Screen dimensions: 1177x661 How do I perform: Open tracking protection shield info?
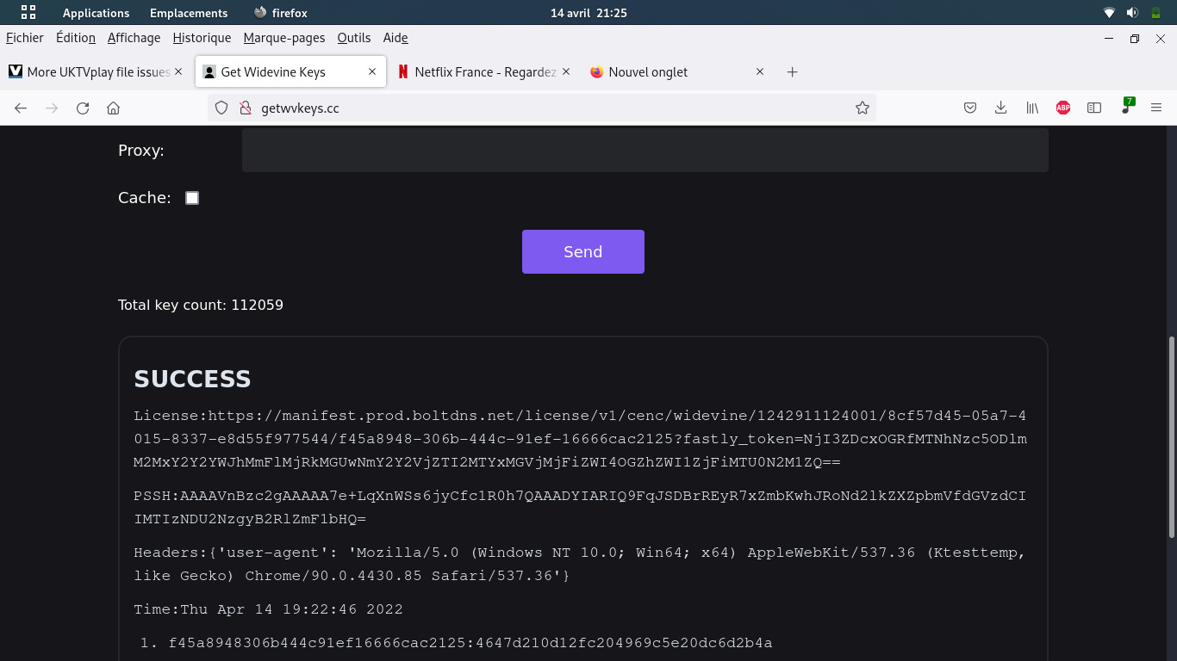pos(221,108)
